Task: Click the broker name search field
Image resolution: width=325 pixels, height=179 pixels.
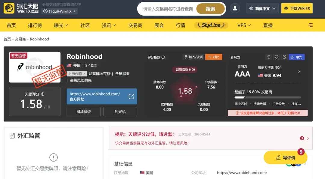Action: 168,9
